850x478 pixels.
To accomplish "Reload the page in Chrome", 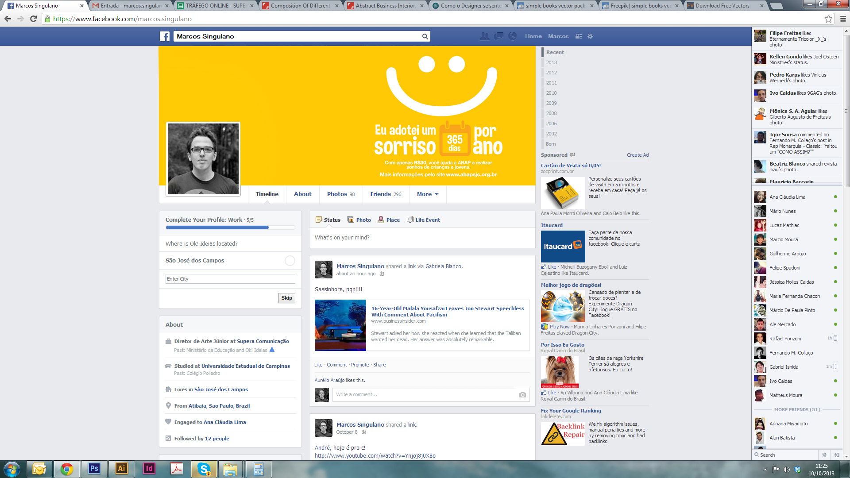I will (x=33, y=19).
